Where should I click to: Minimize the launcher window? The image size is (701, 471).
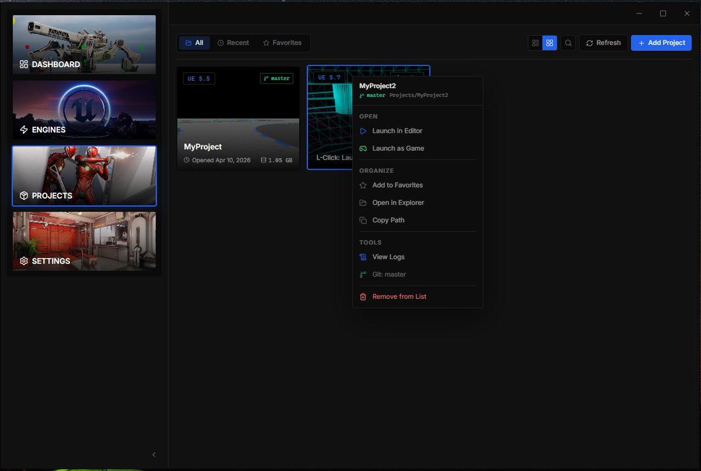(x=638, y=13)
